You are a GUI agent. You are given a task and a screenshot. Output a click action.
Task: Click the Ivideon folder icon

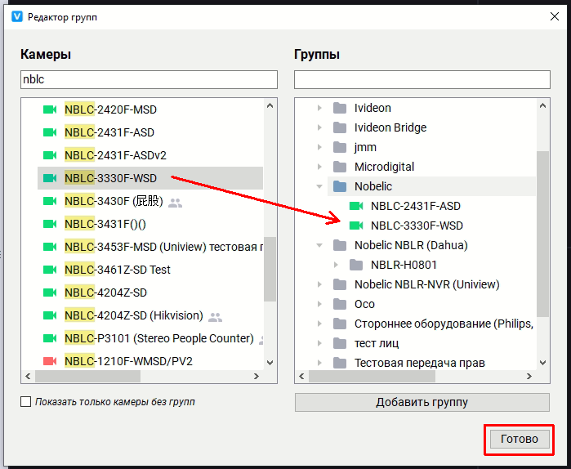(340, 108)
